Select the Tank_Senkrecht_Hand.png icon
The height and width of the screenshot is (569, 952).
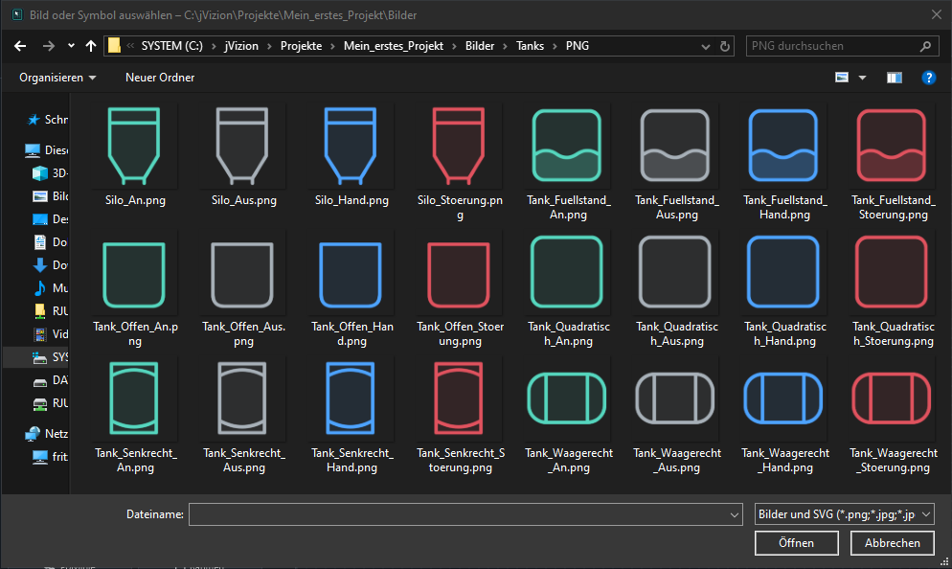click(x=351, y=398)
